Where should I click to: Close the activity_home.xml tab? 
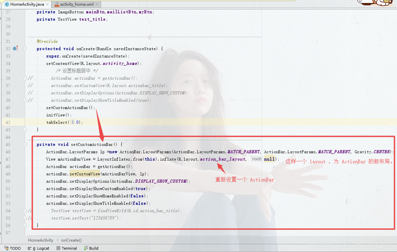97,4
